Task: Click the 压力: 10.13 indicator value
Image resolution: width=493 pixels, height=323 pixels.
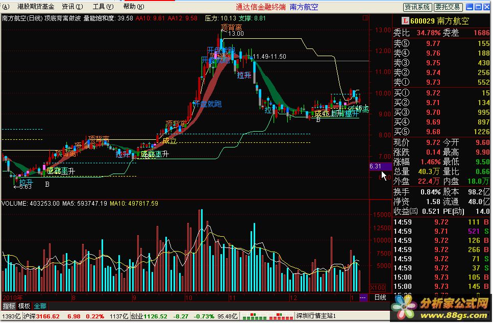Action: (x=220, y=18)
